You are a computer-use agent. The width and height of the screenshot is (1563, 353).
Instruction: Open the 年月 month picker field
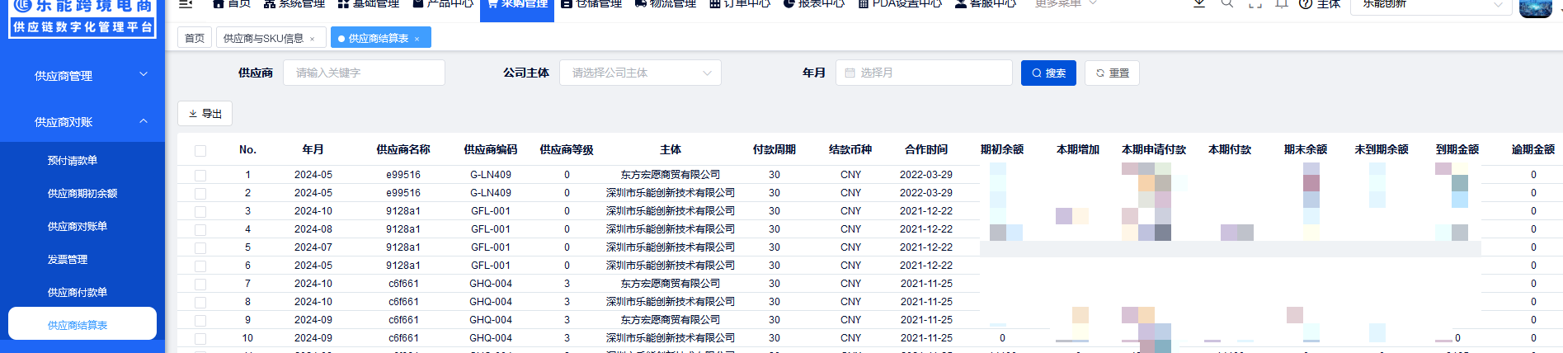pos(924,73)
